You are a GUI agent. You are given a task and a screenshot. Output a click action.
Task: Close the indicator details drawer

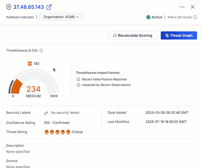pyautogui.click(x=193, y=7)
